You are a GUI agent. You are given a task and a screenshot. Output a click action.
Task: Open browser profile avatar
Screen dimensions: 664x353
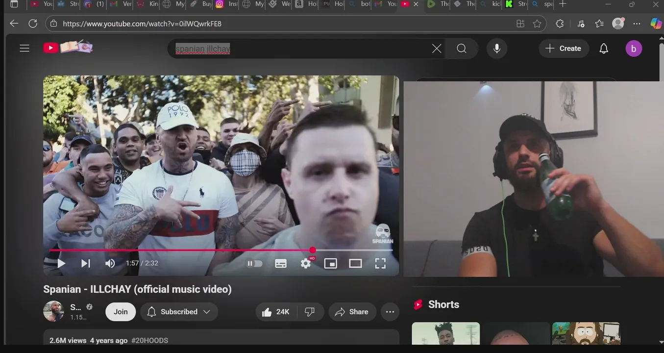[618, 23]
